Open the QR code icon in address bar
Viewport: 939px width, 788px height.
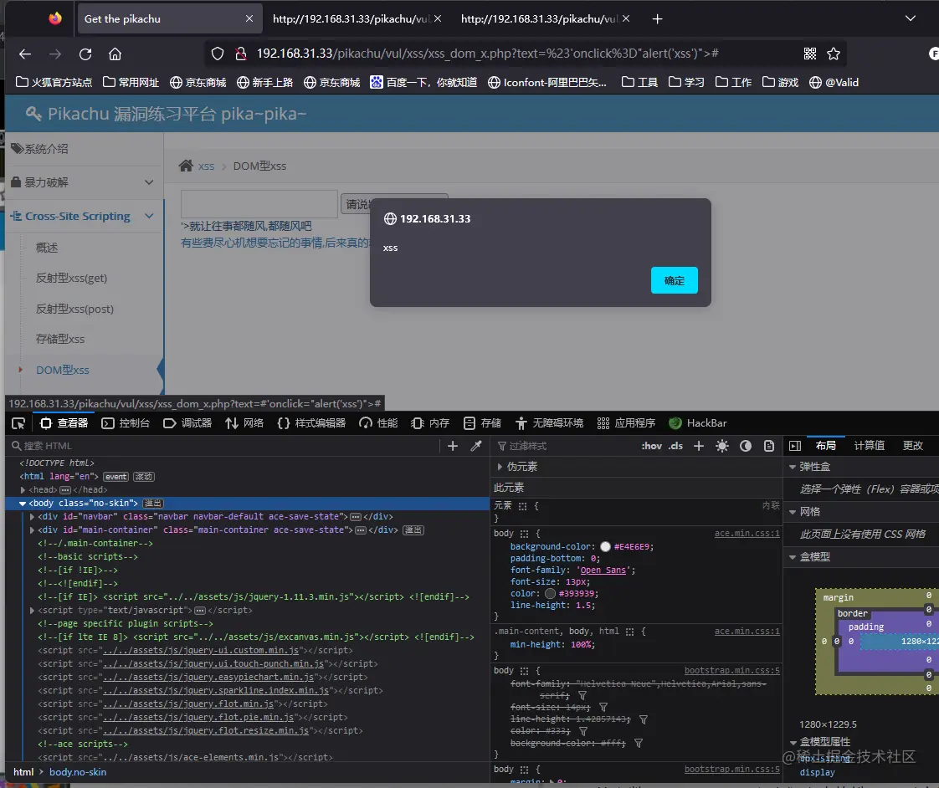click(809, 54)
